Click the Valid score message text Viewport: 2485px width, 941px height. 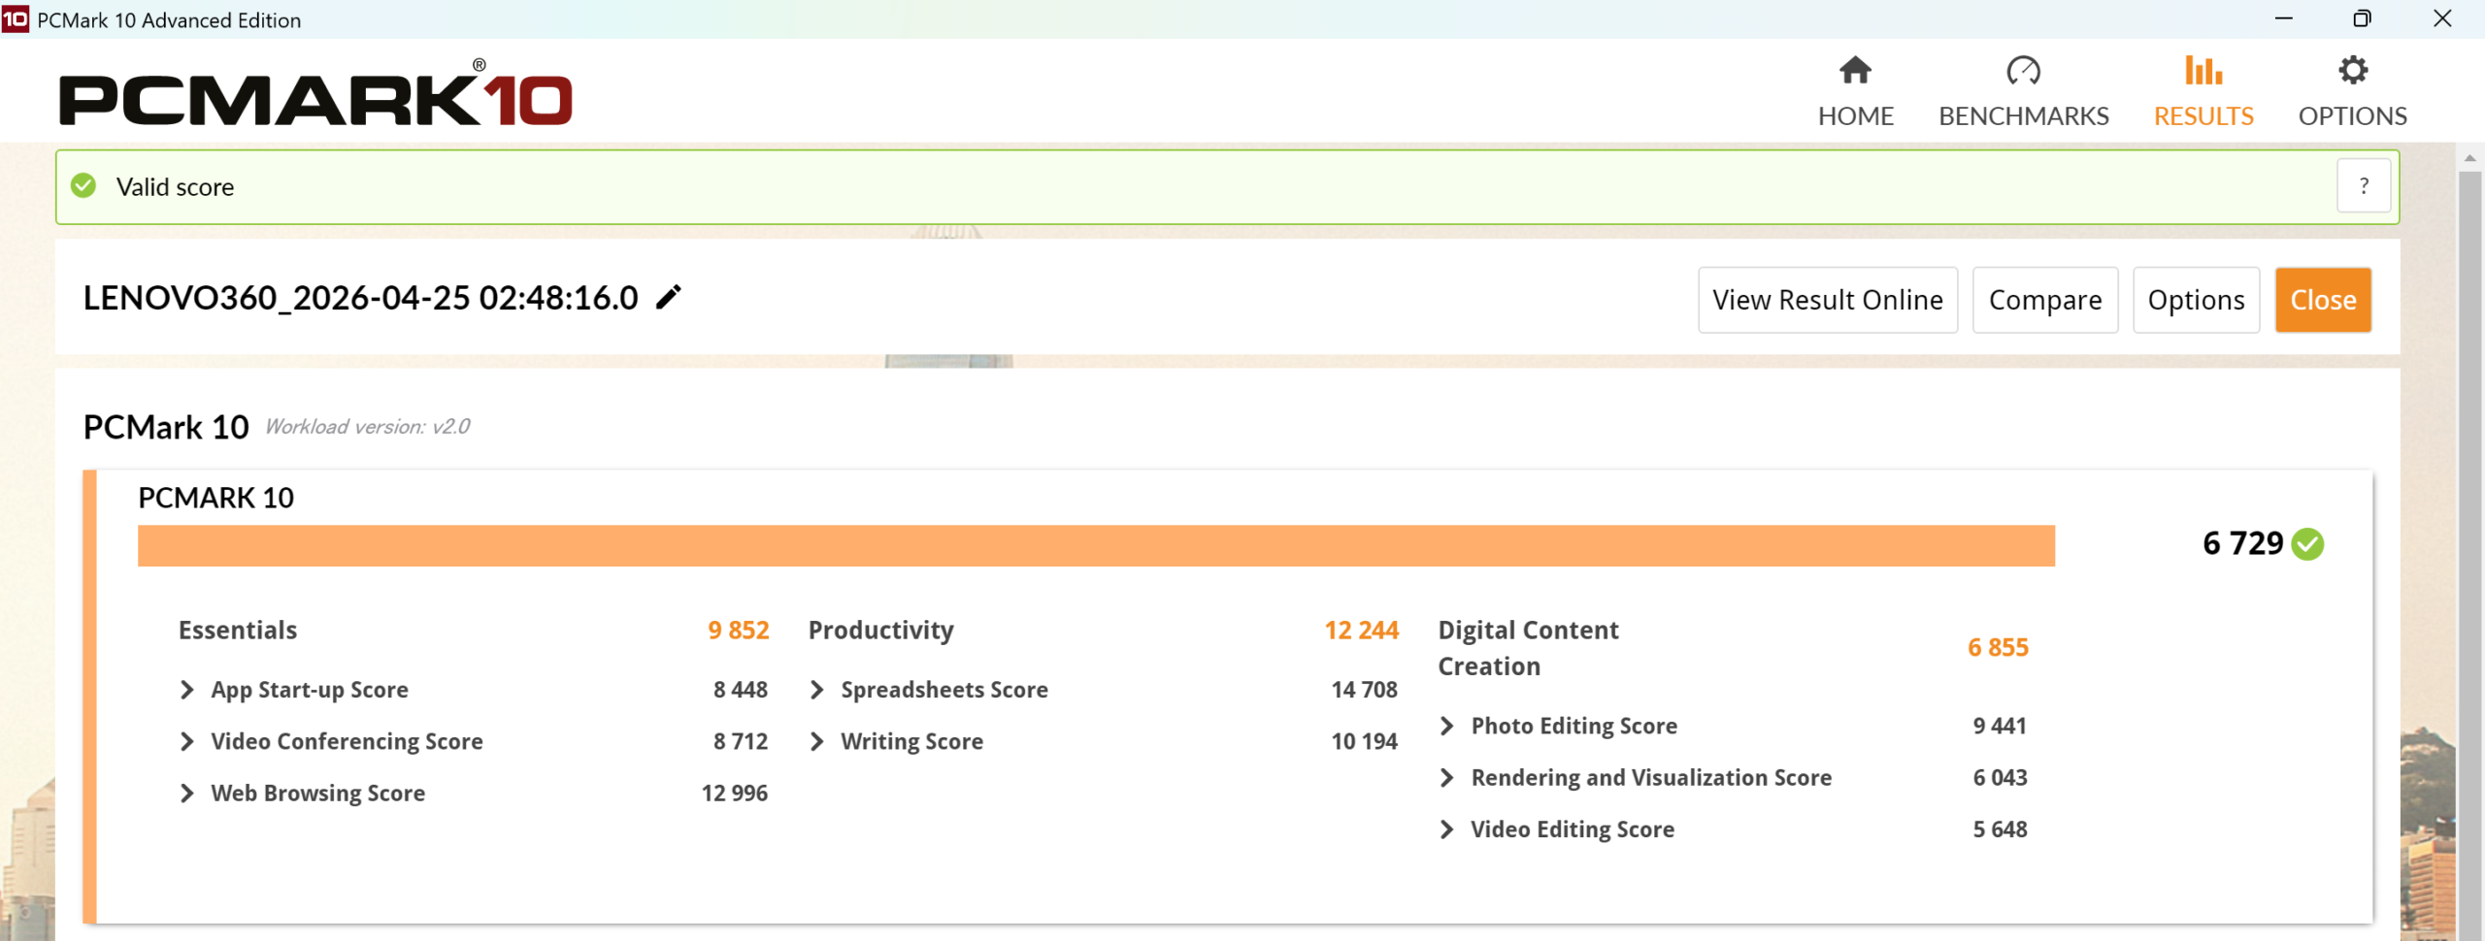(175, 186)
